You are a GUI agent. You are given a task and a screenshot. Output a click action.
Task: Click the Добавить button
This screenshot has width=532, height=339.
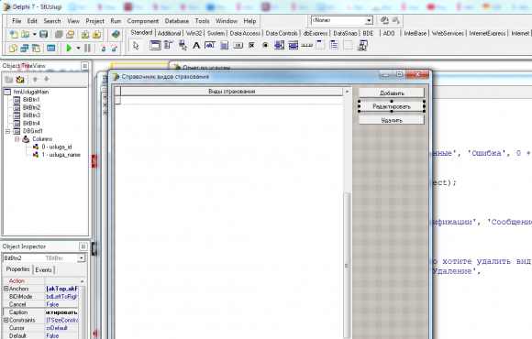point(392,93)
